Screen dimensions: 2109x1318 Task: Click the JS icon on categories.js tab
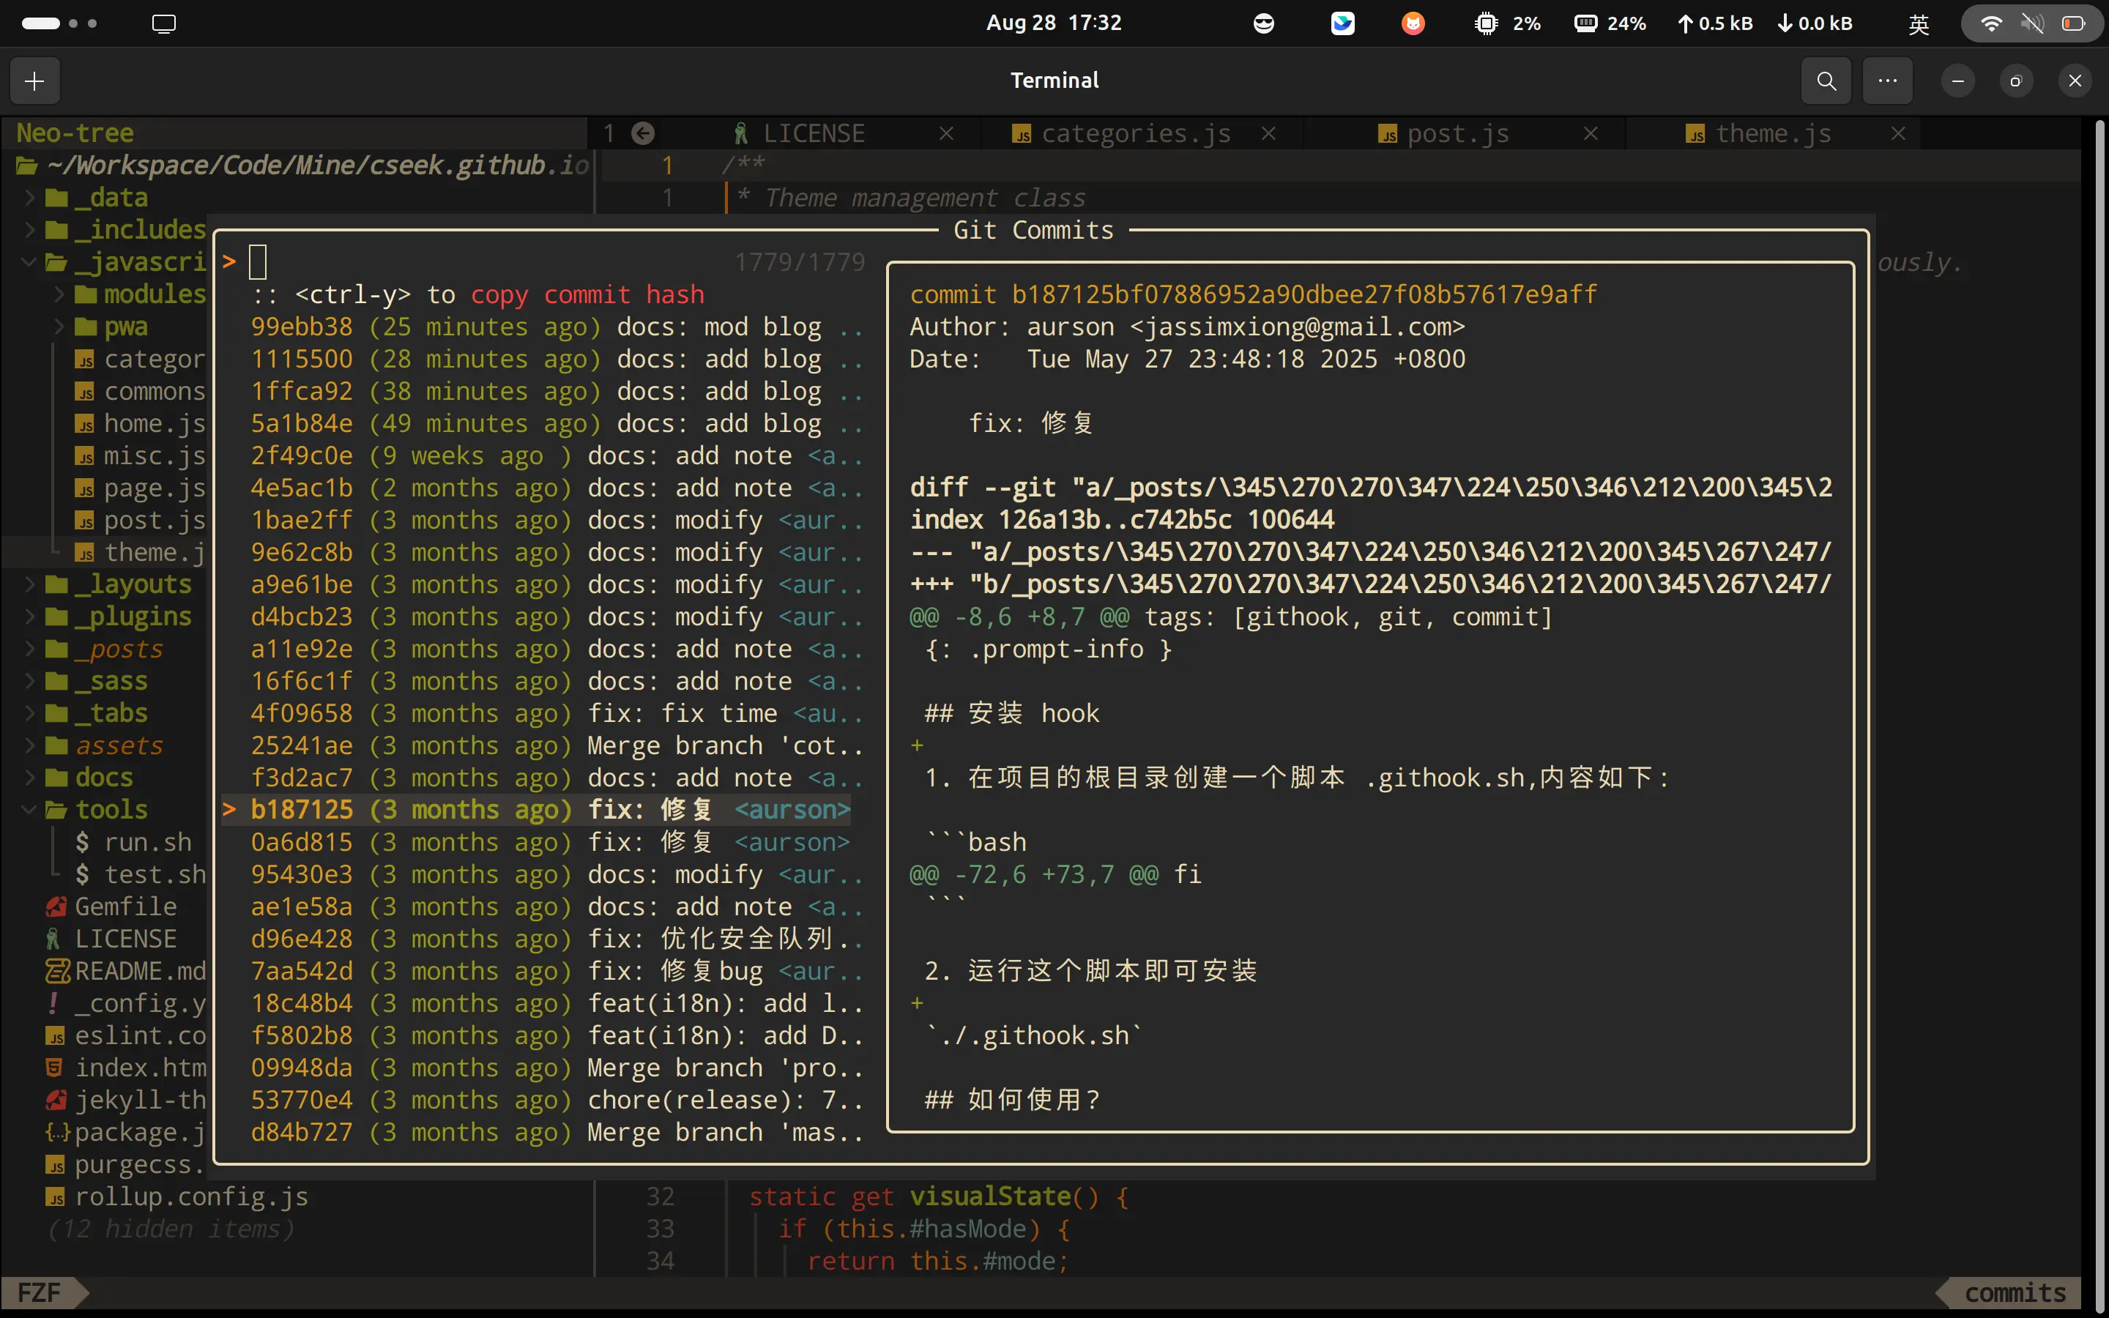click(x=1022, y=134)
